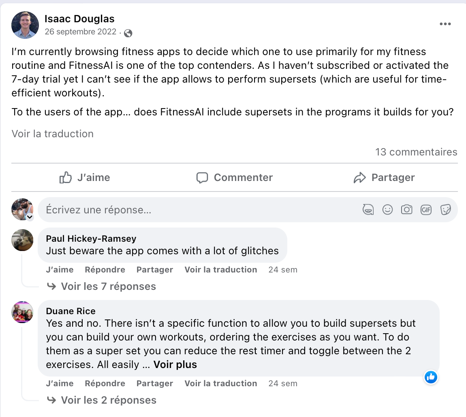The image size is (466, 417).
Task: Click Commenter to comment on post
Action: 235,177
